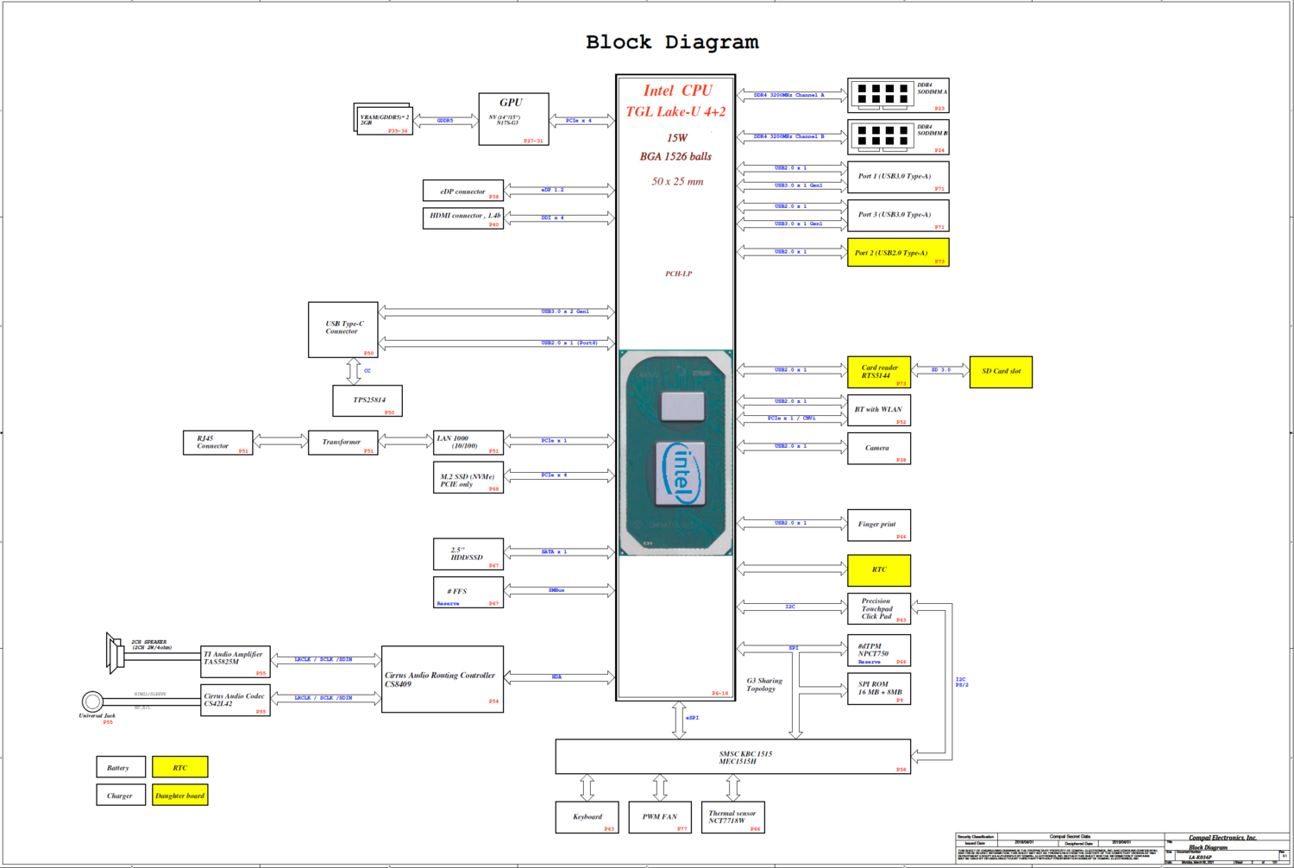Screen dimensions: 1294x868
Task: Select the Port 3 (USB3.0 Type-A) block
Action: click(x=898, y=216)
